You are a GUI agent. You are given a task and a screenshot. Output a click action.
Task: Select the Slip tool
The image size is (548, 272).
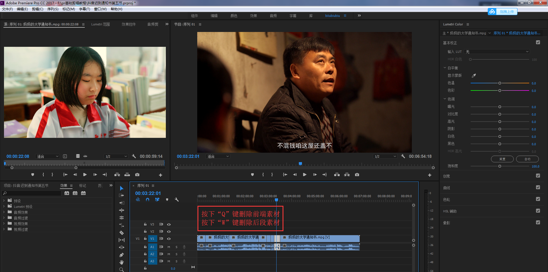[122, 240]
